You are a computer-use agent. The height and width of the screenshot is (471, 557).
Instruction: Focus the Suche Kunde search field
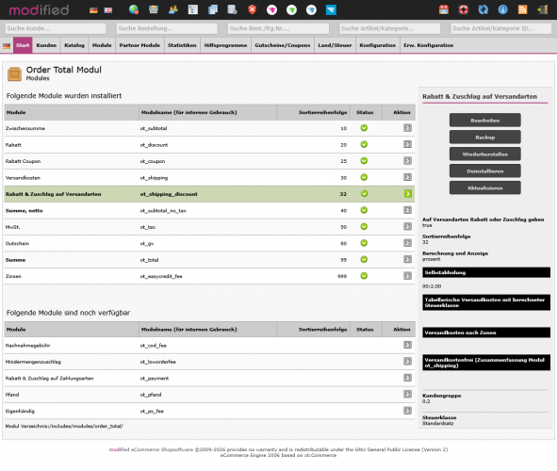pyautogui.click(x=56, y=28)
